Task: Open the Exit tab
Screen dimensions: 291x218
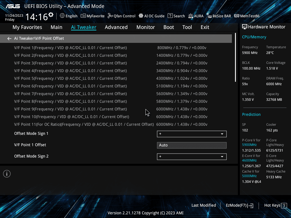Action: tap(205, 27)
